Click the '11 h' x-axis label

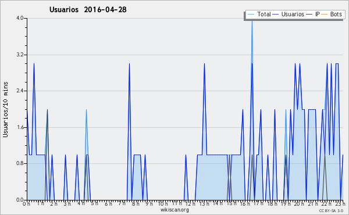click(177, 203)
